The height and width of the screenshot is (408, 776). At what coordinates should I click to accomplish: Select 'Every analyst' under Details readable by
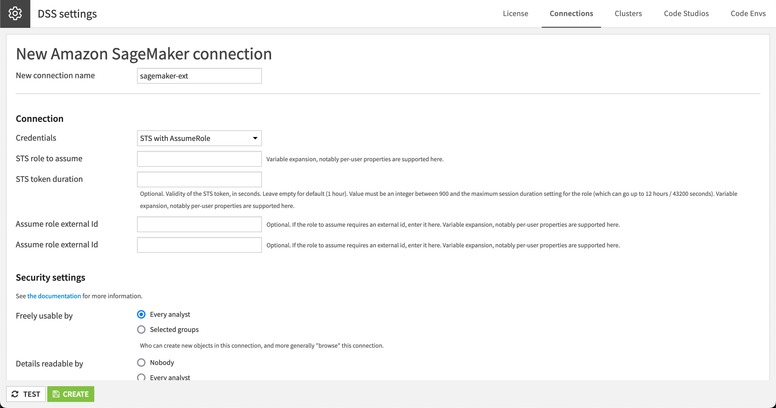coord(141,377)
